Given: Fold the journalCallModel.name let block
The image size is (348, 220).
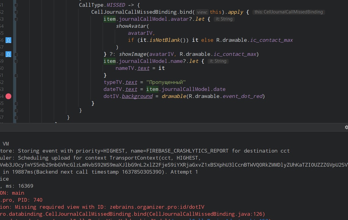Looking at the screenshot, I should click(x=16, y=61).
